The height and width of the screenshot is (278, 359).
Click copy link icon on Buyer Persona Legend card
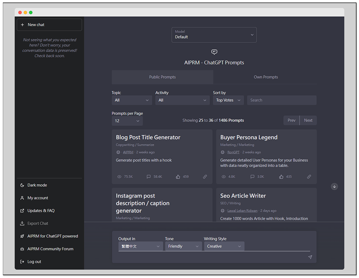[x=309, y=177]
